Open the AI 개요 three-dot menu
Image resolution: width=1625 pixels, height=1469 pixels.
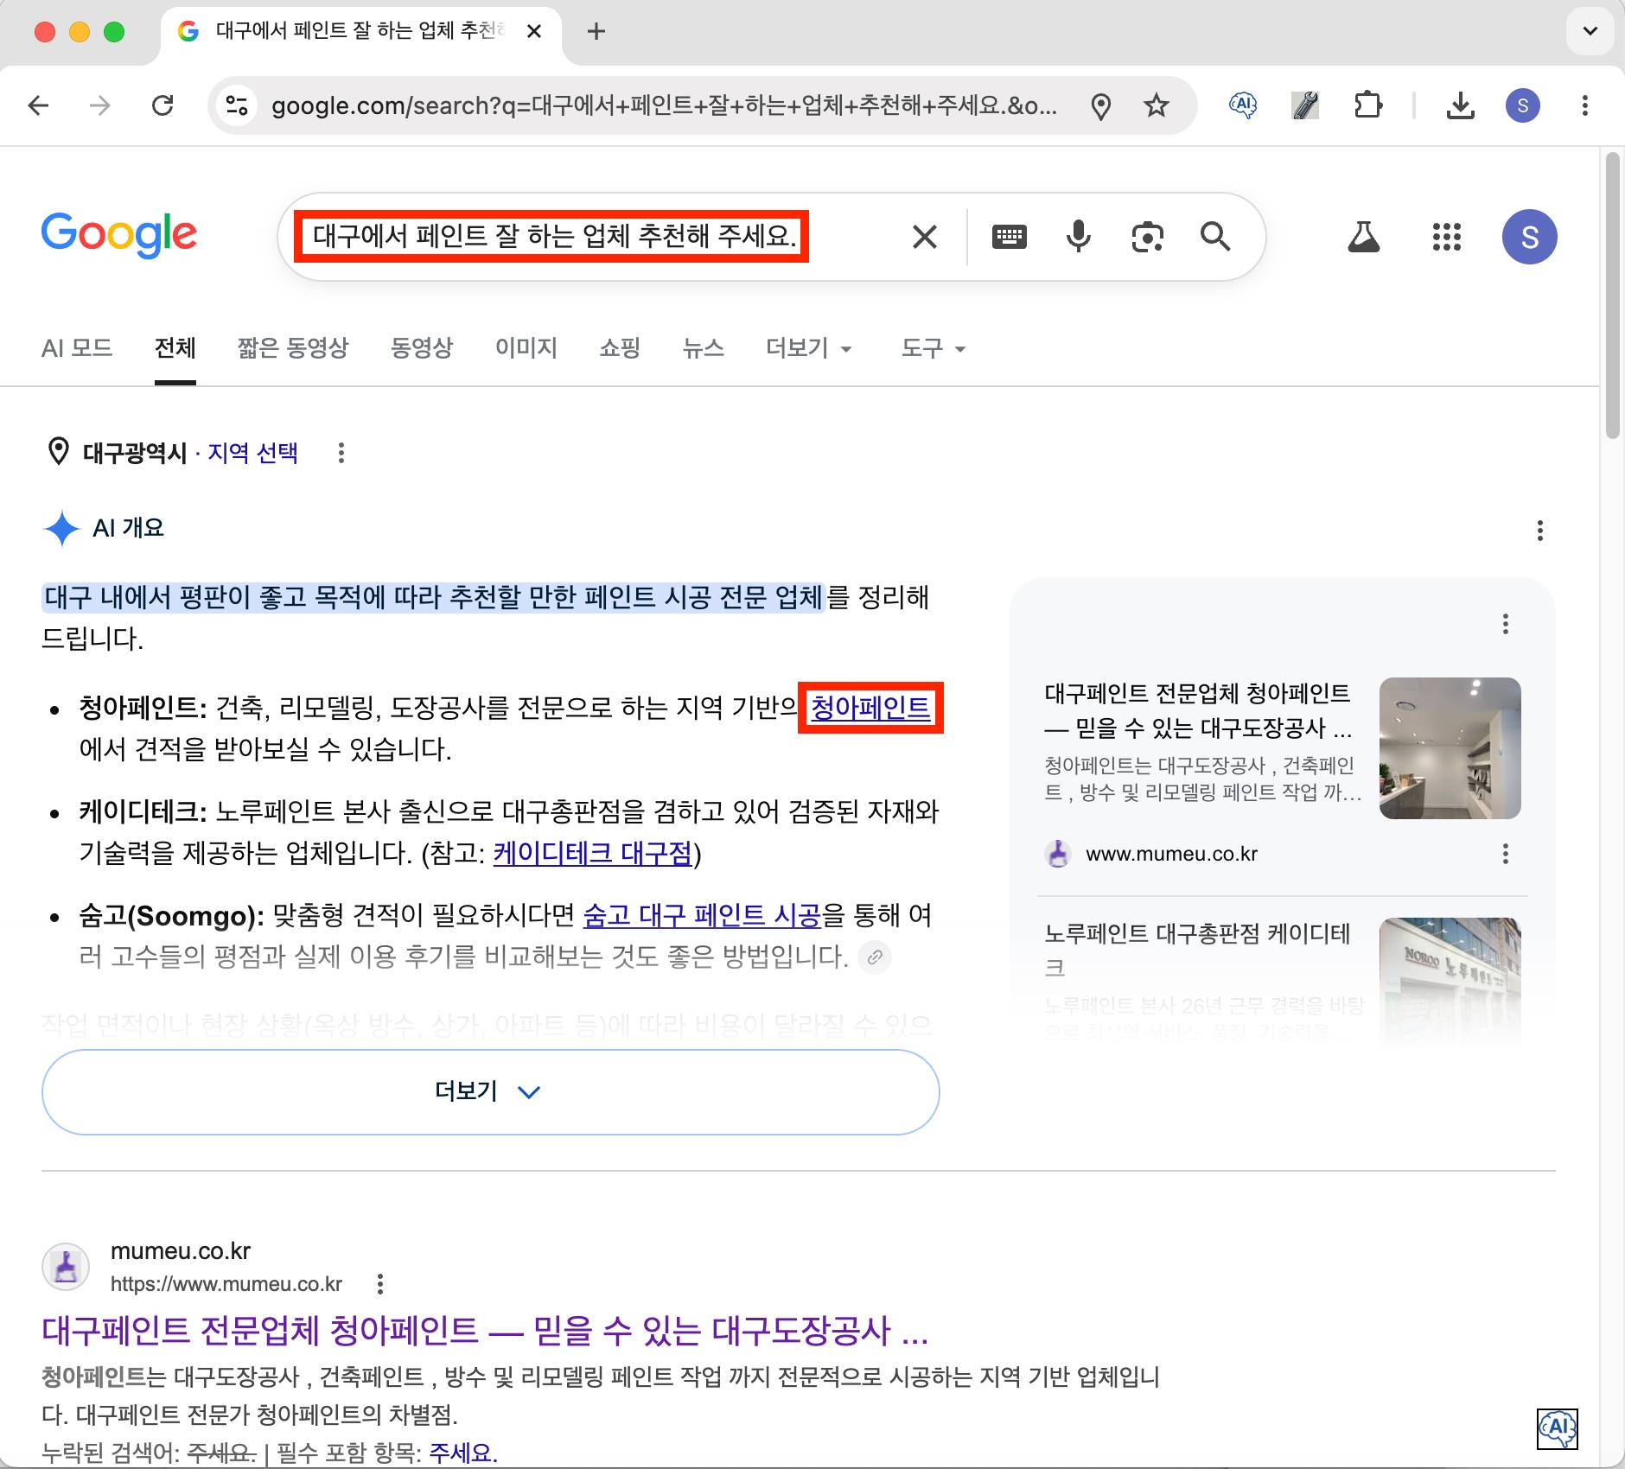(1539, 530)
